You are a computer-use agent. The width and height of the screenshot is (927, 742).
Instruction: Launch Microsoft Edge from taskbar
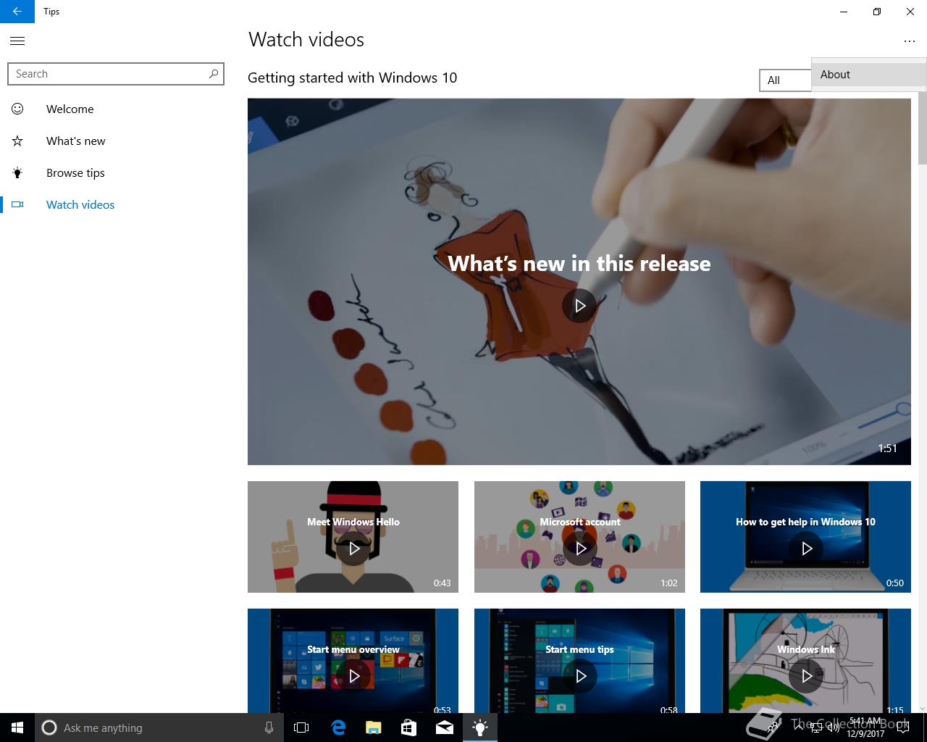337,728
